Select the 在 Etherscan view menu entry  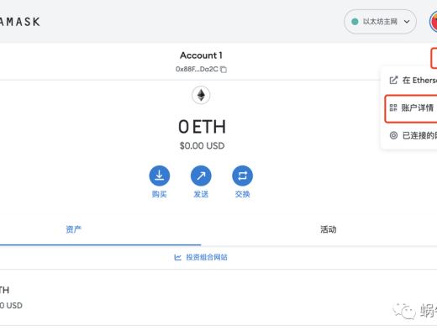coord(413,81)
